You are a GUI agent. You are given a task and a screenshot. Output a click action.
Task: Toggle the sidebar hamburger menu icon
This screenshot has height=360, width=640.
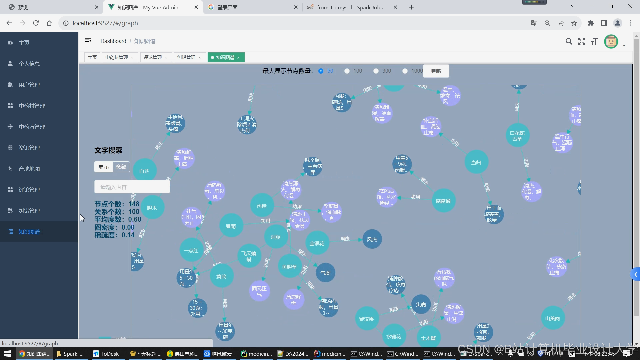pos(88,41)
